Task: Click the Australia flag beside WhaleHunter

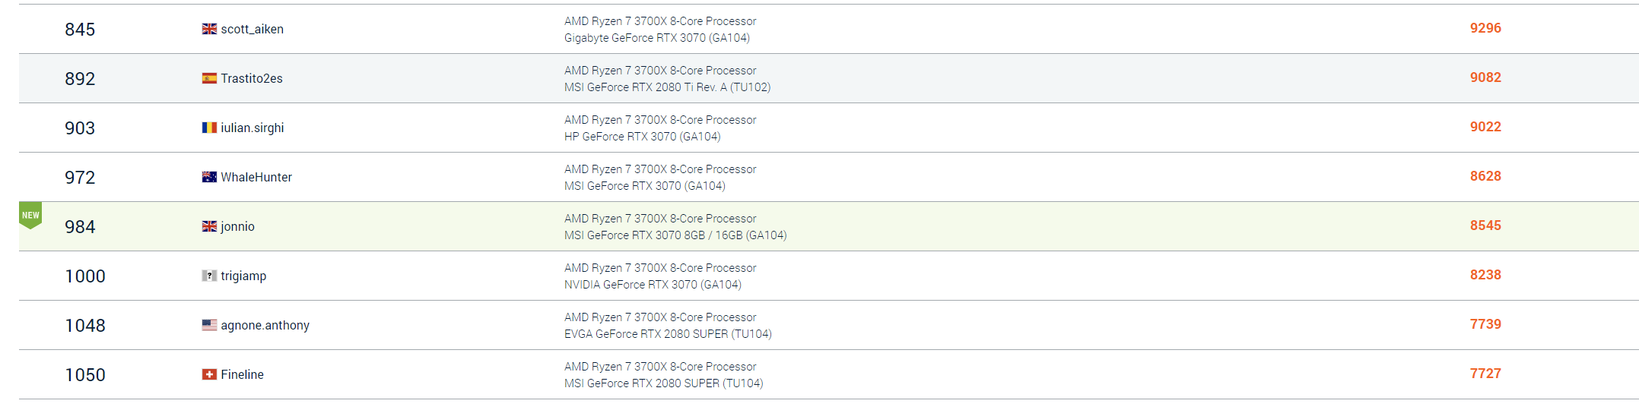Action: coord(209,177)
